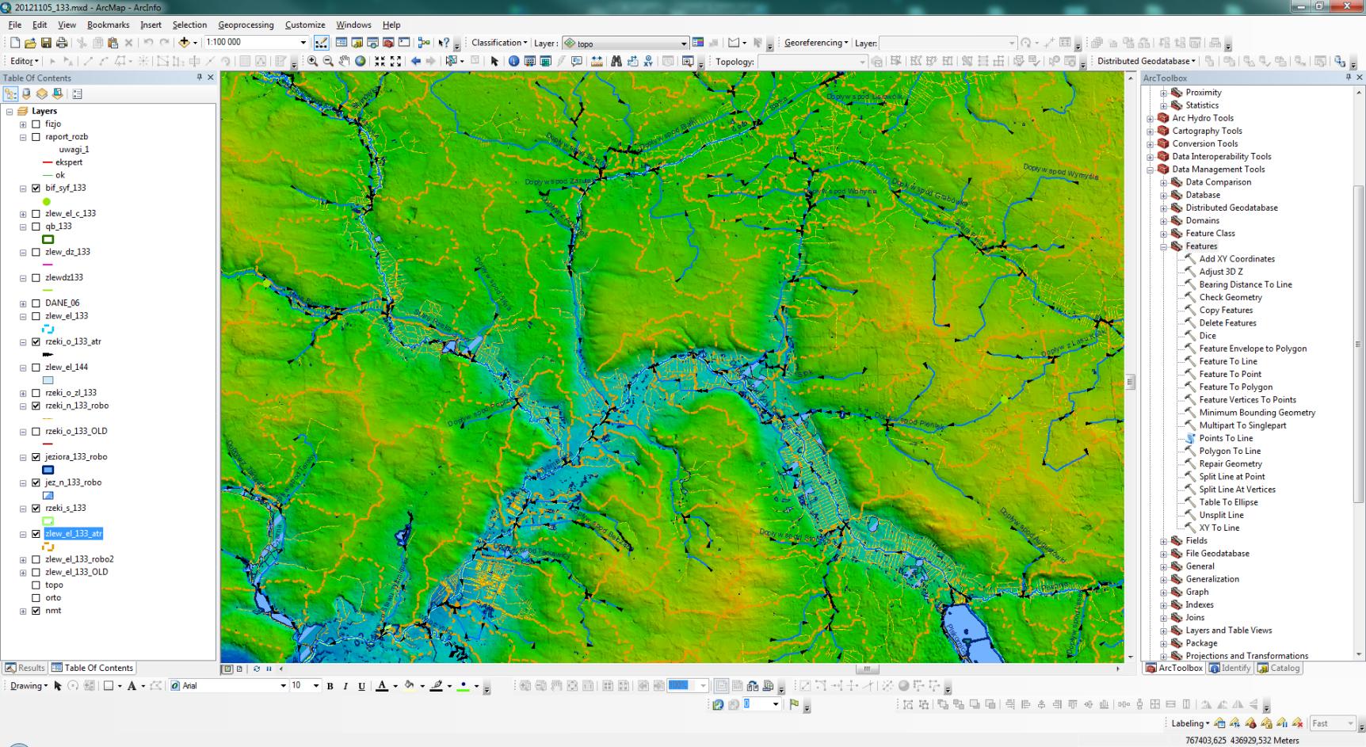The image size is (1366, 747).
Task: Print the map
Action: point(61,43)
